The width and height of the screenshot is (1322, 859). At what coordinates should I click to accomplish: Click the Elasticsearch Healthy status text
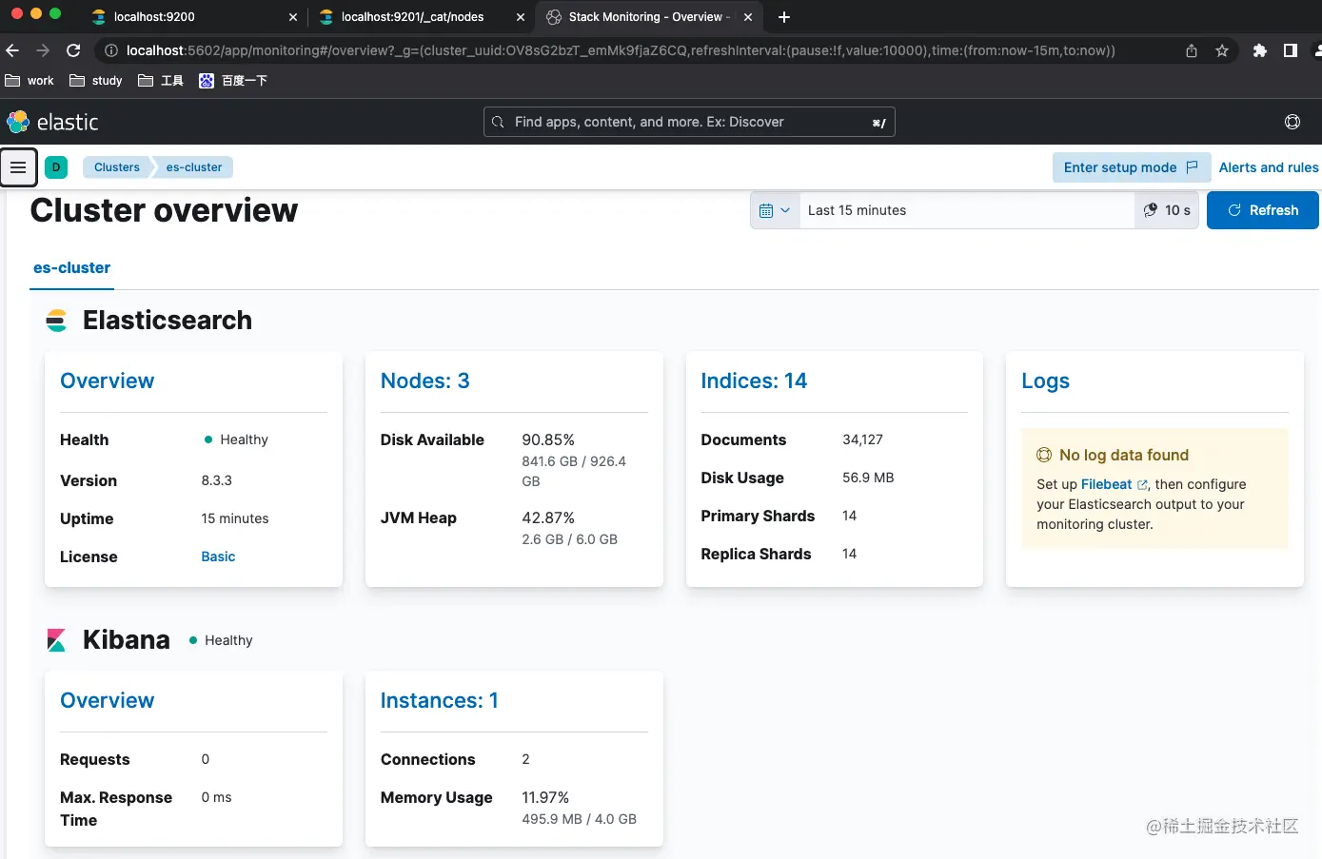(244, 439)
